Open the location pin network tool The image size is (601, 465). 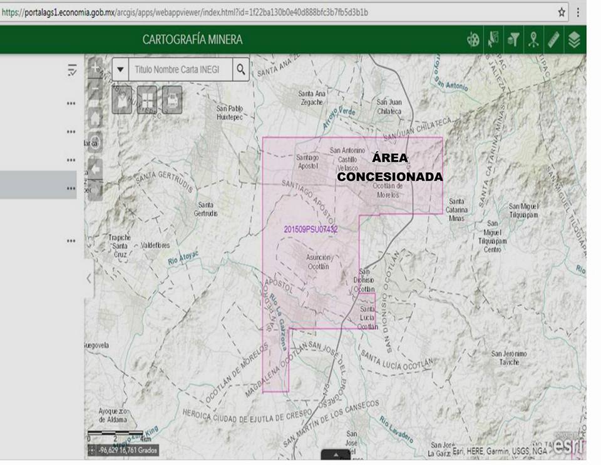coord(533,40)
